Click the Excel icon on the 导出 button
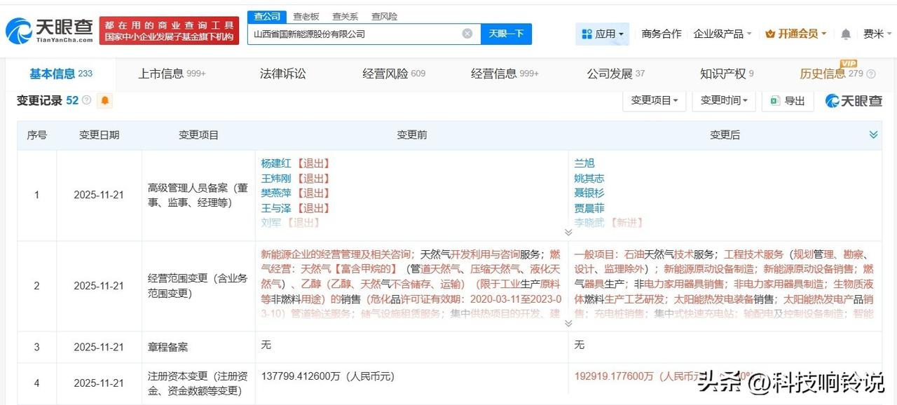The width and height of the screenshot is (897, 405). [772, 100]
